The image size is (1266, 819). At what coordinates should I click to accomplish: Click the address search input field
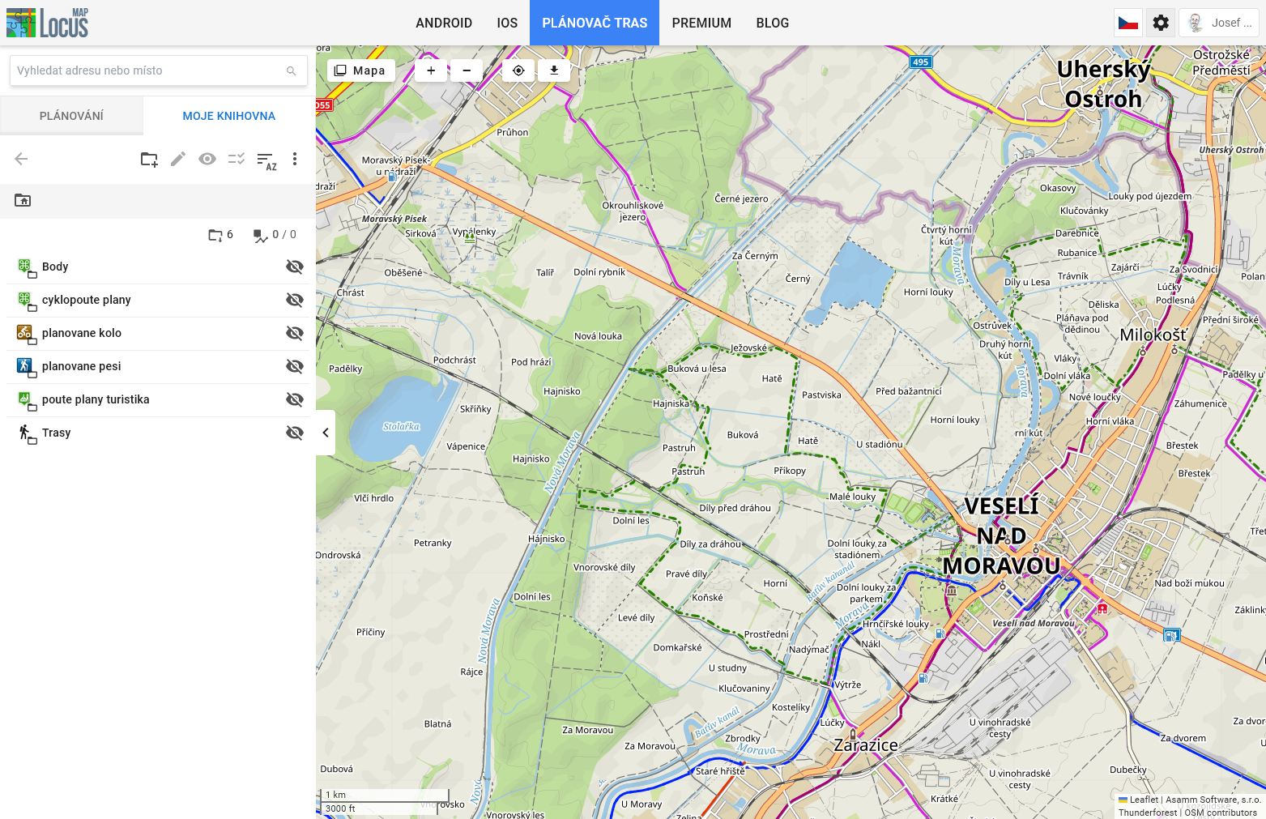pyautogui.click(x=150, y=70)
